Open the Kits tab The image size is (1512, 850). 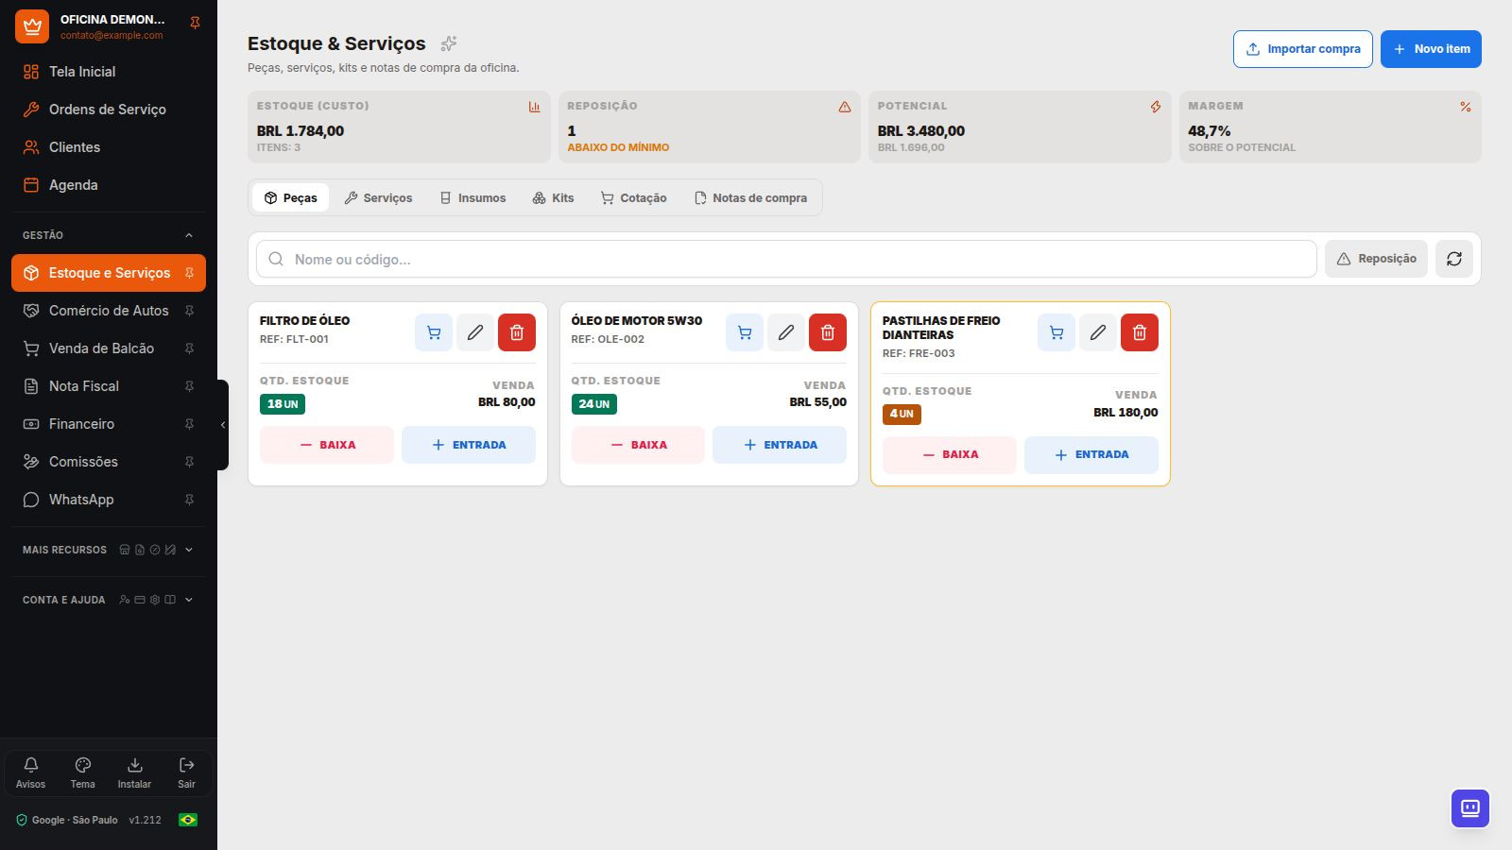553,197
